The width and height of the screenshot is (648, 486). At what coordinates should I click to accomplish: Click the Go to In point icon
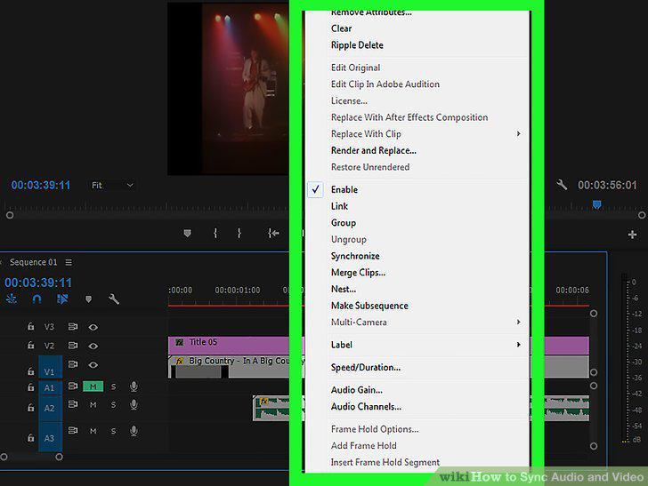pyautogui.click(x=273, y=234)
